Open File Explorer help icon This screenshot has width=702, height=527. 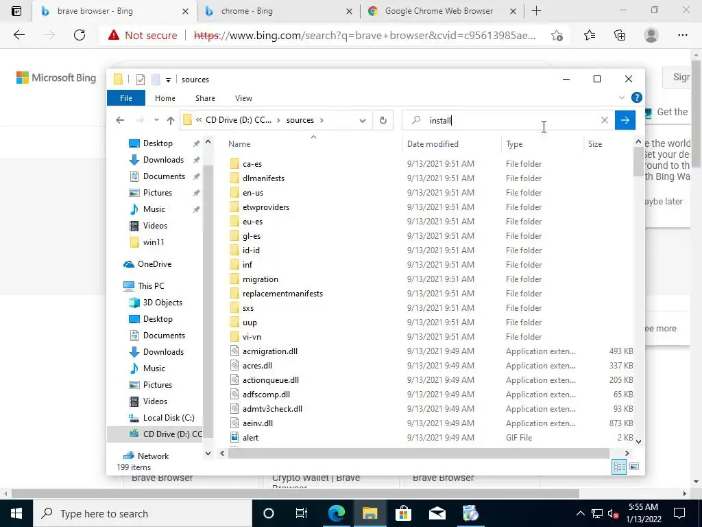(x=636, y=97)
